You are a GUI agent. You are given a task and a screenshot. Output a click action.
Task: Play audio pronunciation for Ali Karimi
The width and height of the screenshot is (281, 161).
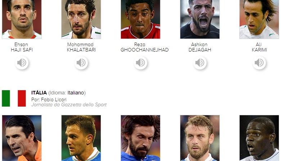pos(259,63)
